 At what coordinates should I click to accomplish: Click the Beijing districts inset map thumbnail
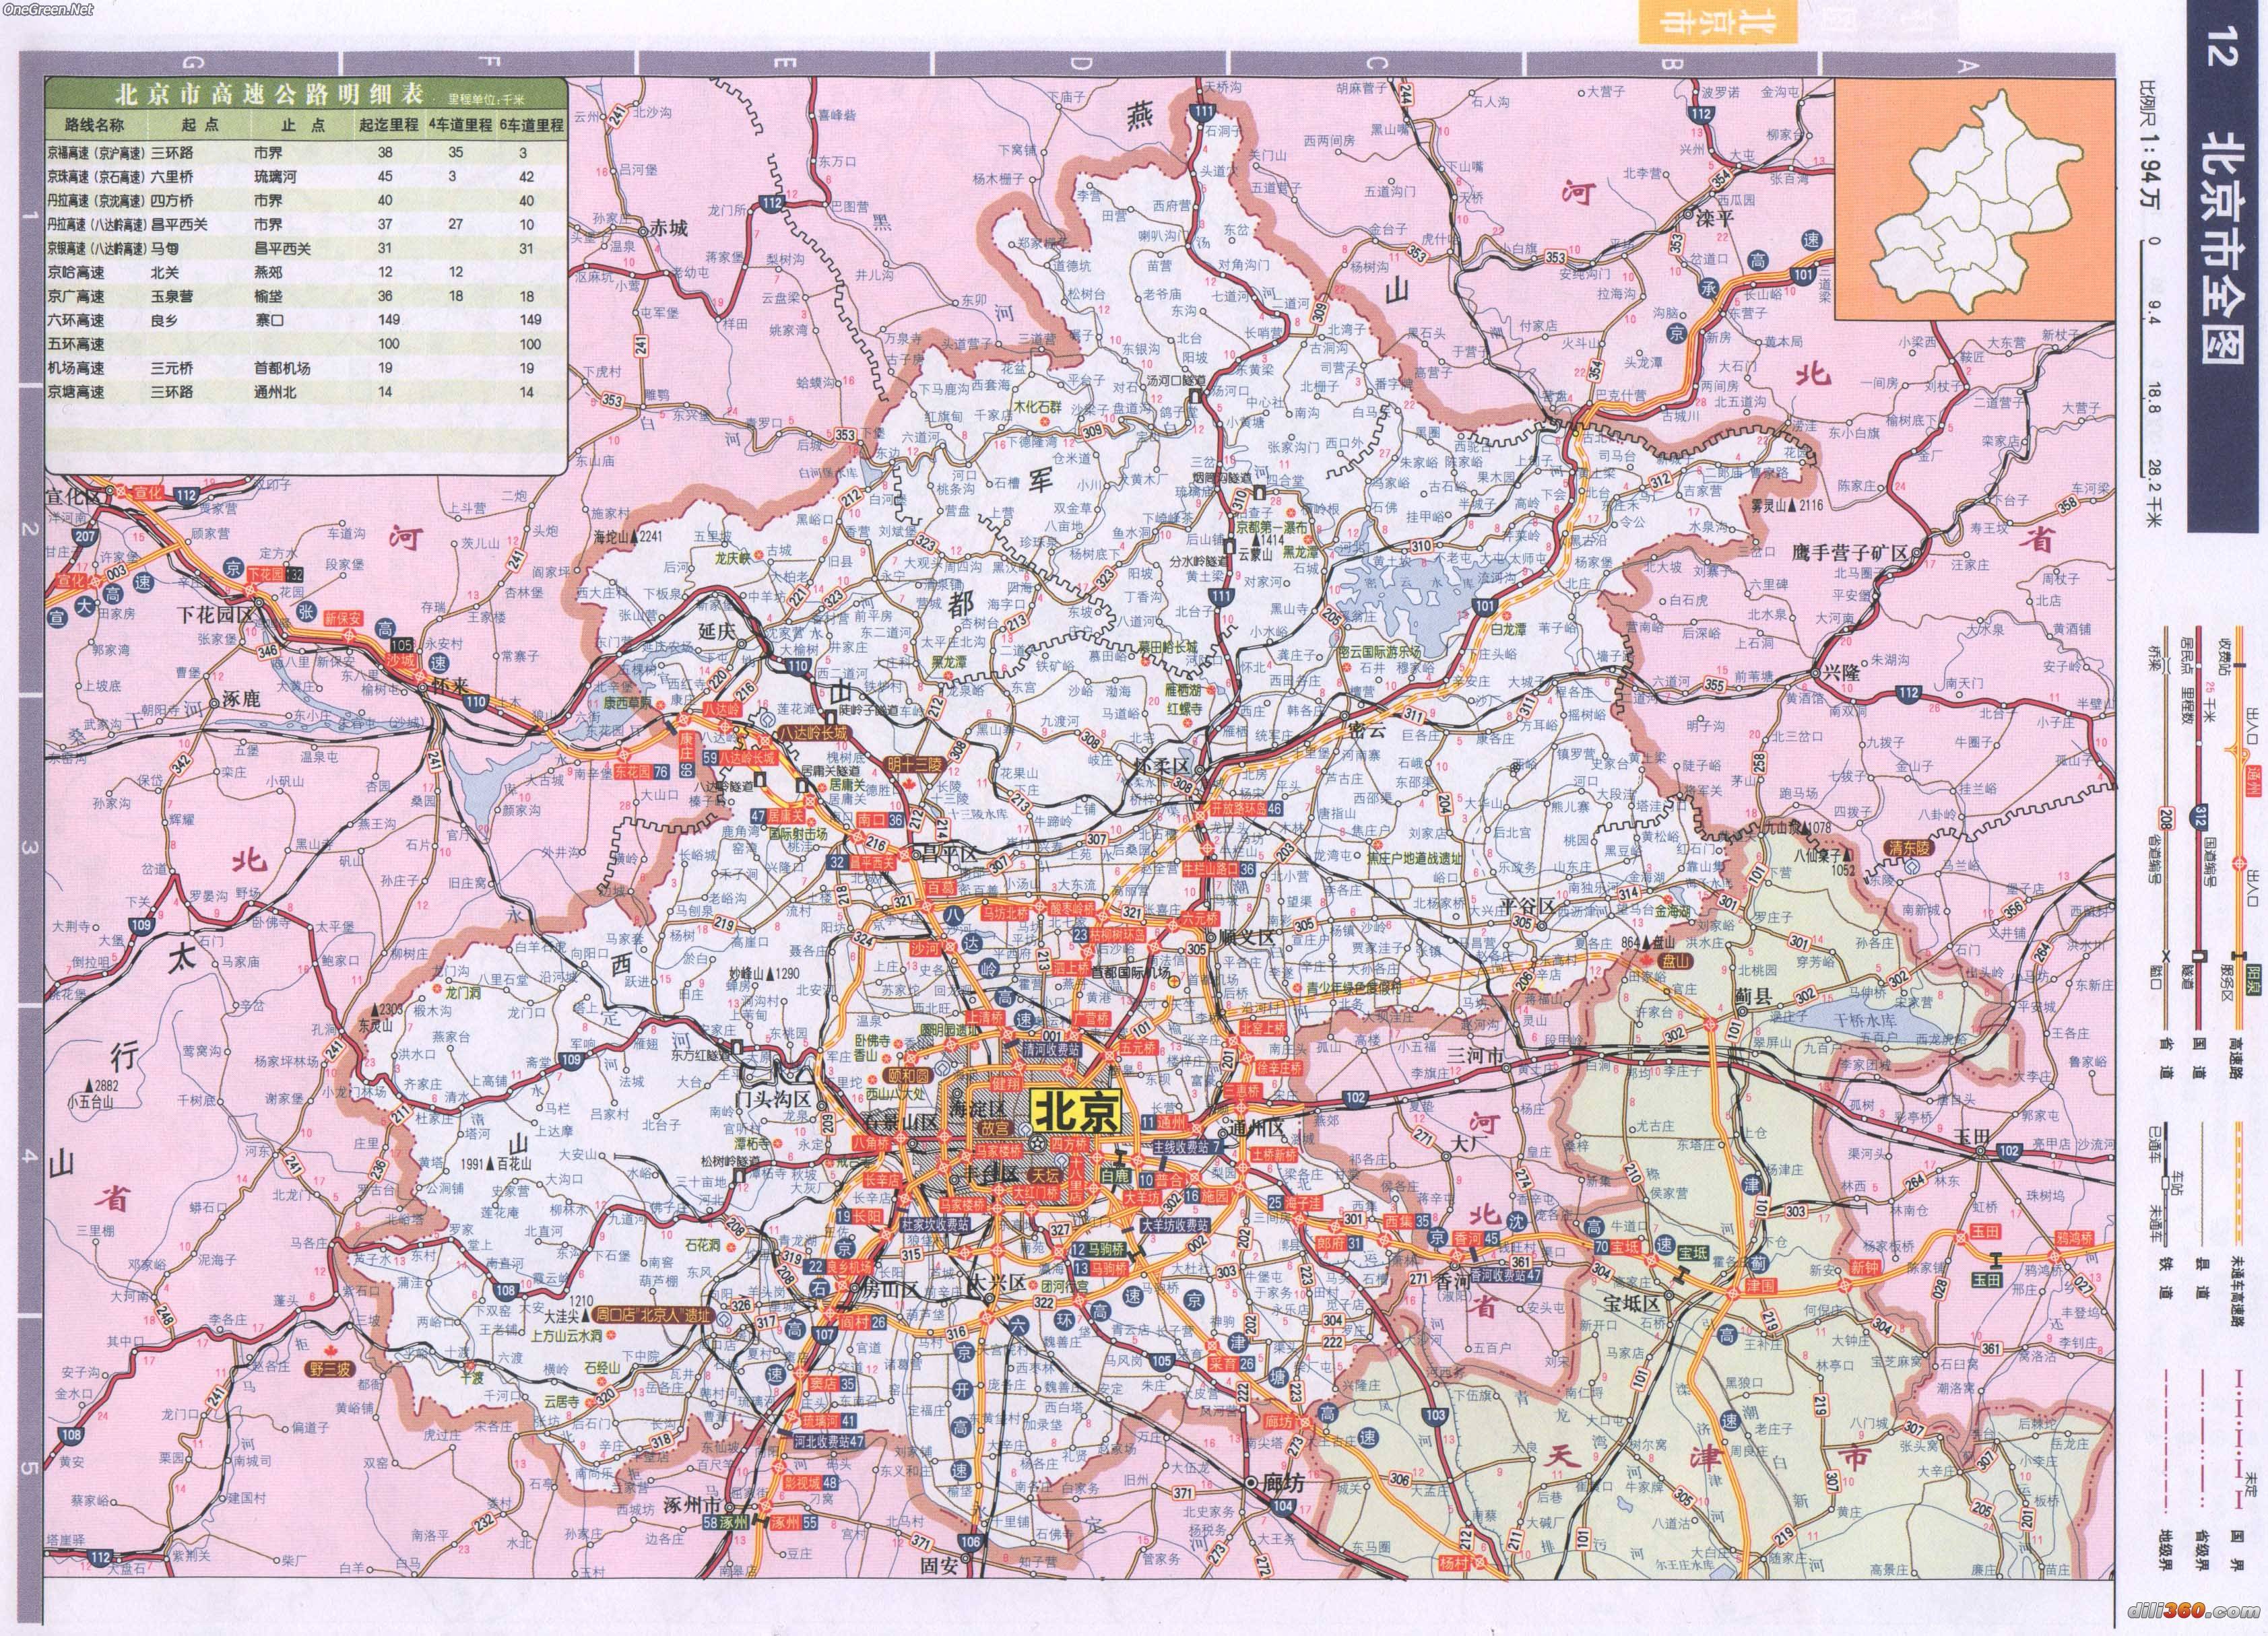1974,200
